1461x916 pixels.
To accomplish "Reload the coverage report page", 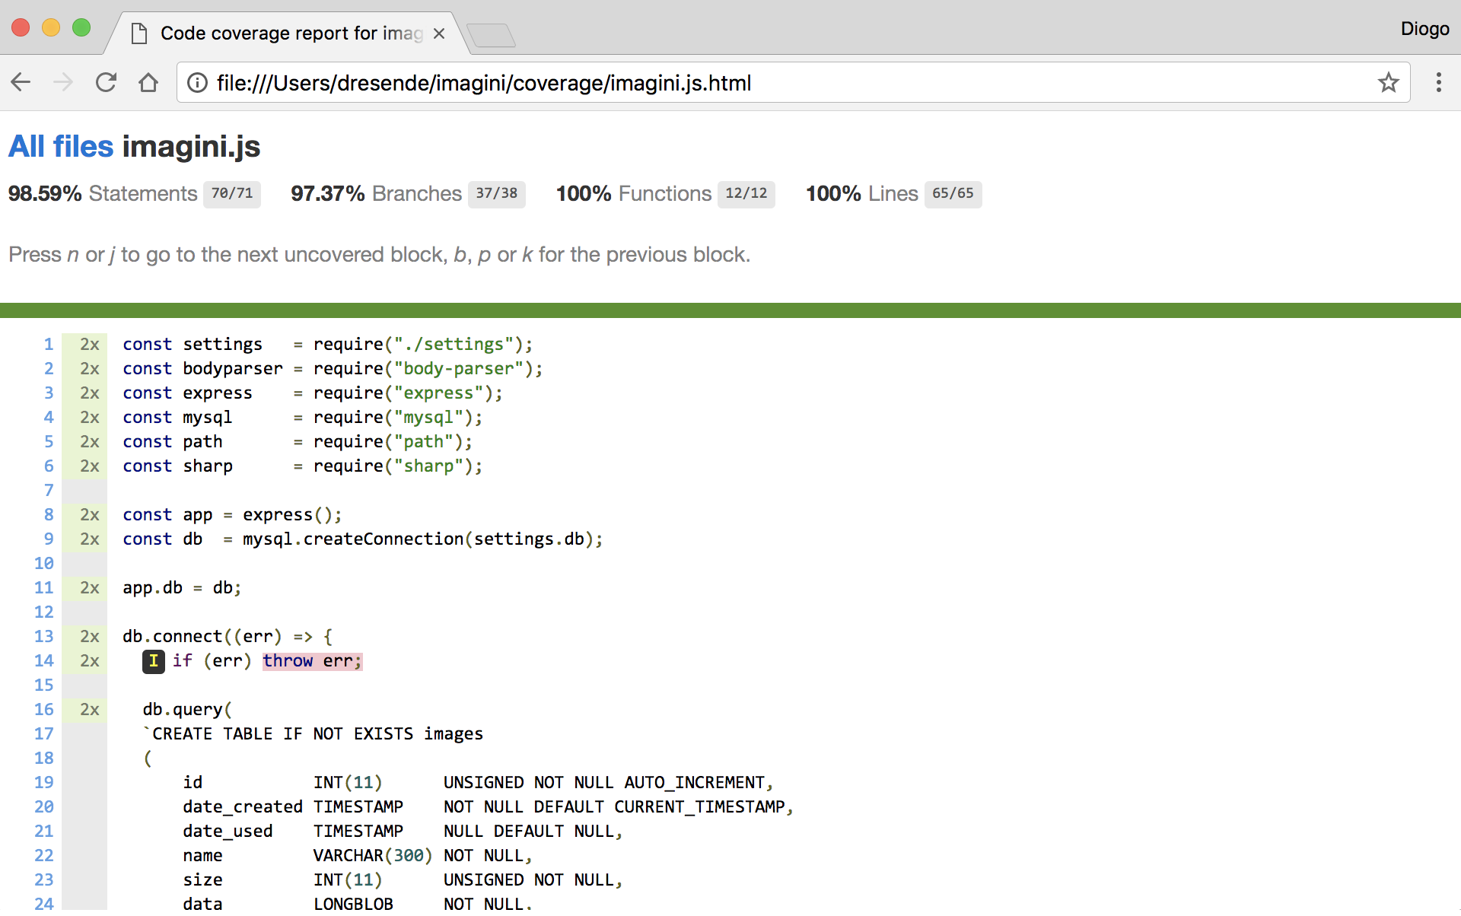I will click(106, 82).
